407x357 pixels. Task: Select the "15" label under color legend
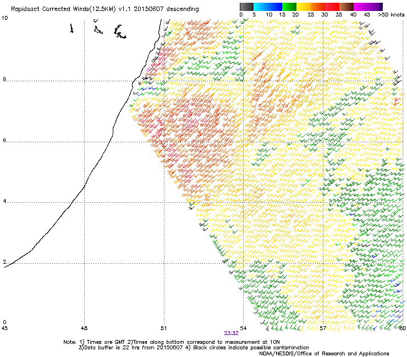282,15
